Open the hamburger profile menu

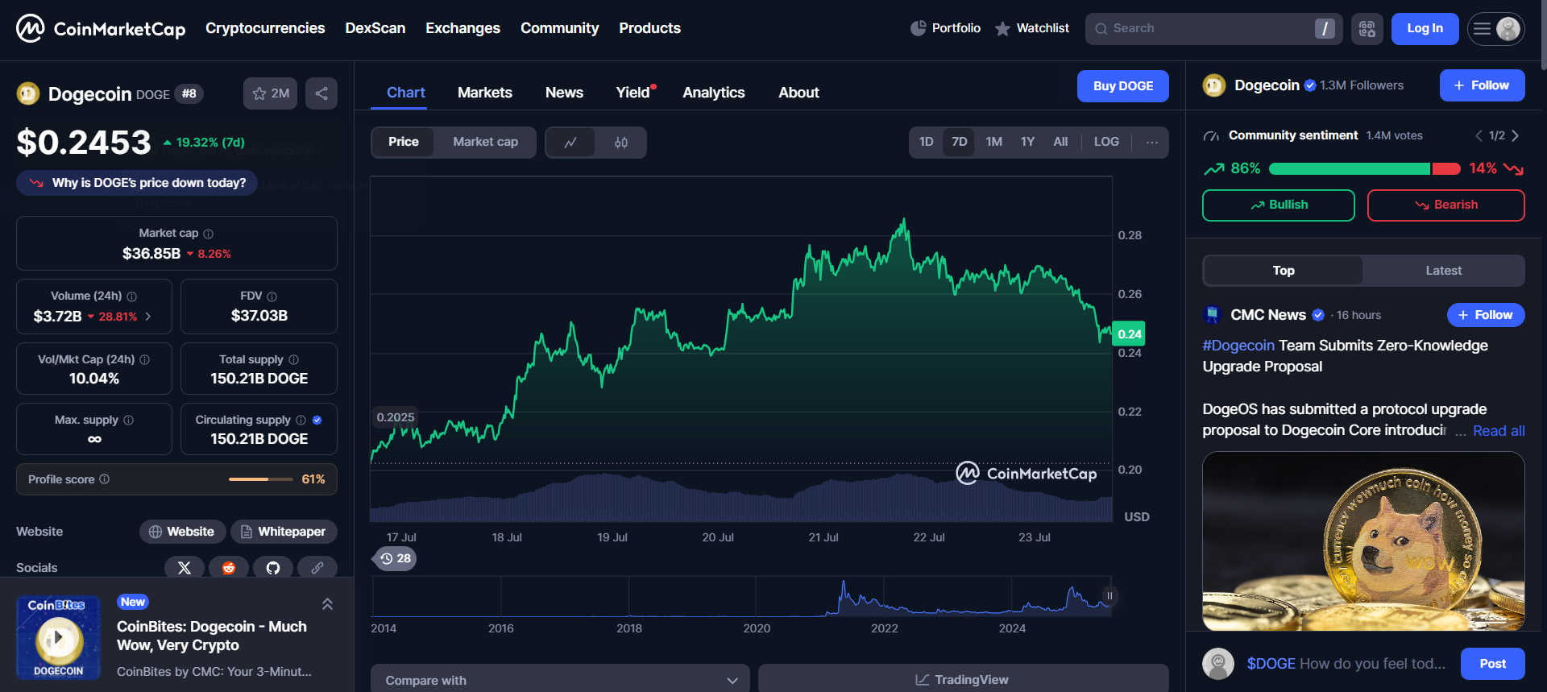(x=1495, y=29)
